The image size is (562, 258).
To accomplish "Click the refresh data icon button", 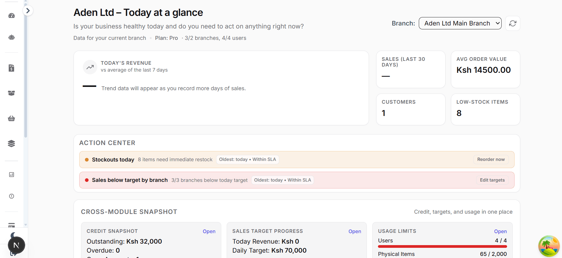I will click(x=513, y=23).
